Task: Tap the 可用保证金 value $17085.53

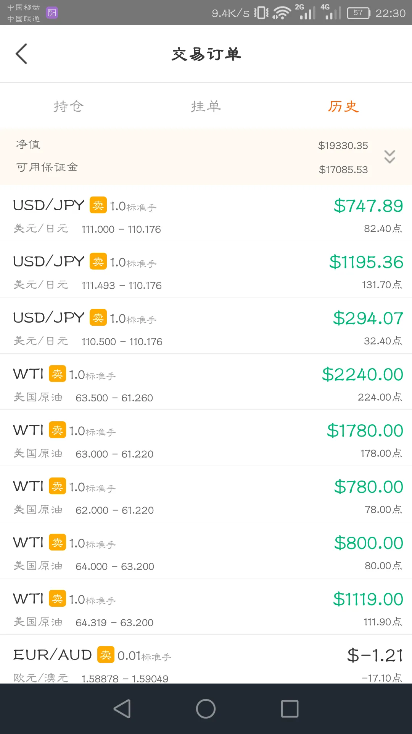Action: click(343, 170)
